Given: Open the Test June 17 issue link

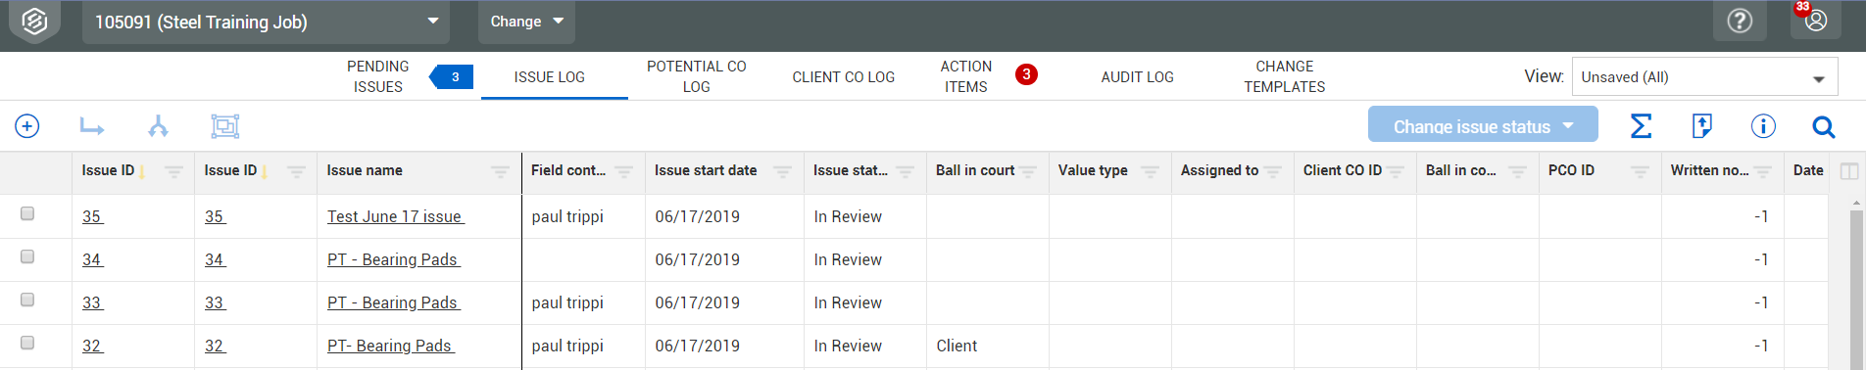Looking at the screenshot, I should pyautogui.click(x=395, y=216).
